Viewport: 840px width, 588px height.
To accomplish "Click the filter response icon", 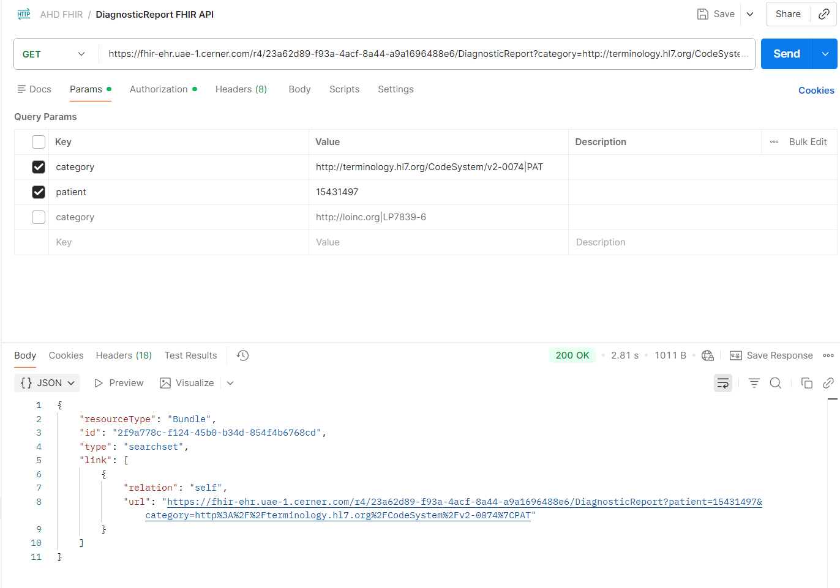I will [x=754, y=383].
